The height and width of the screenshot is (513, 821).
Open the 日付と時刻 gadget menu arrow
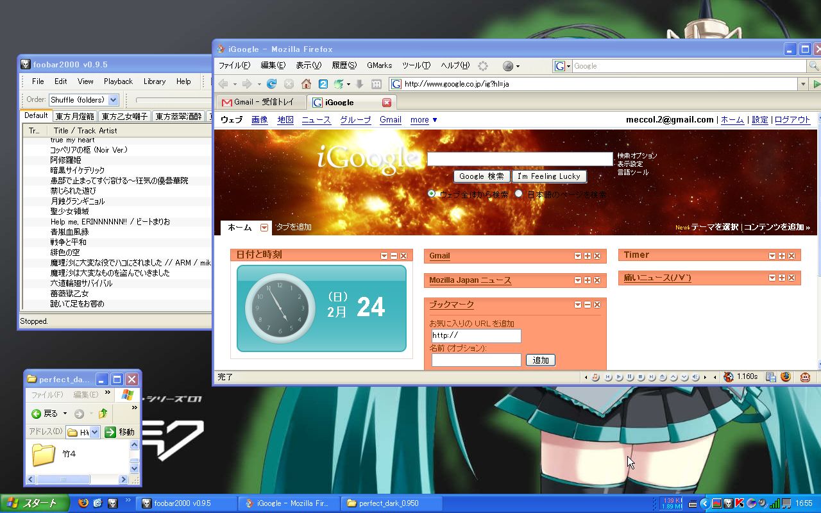pyautogui.click(x=384, y=256)
